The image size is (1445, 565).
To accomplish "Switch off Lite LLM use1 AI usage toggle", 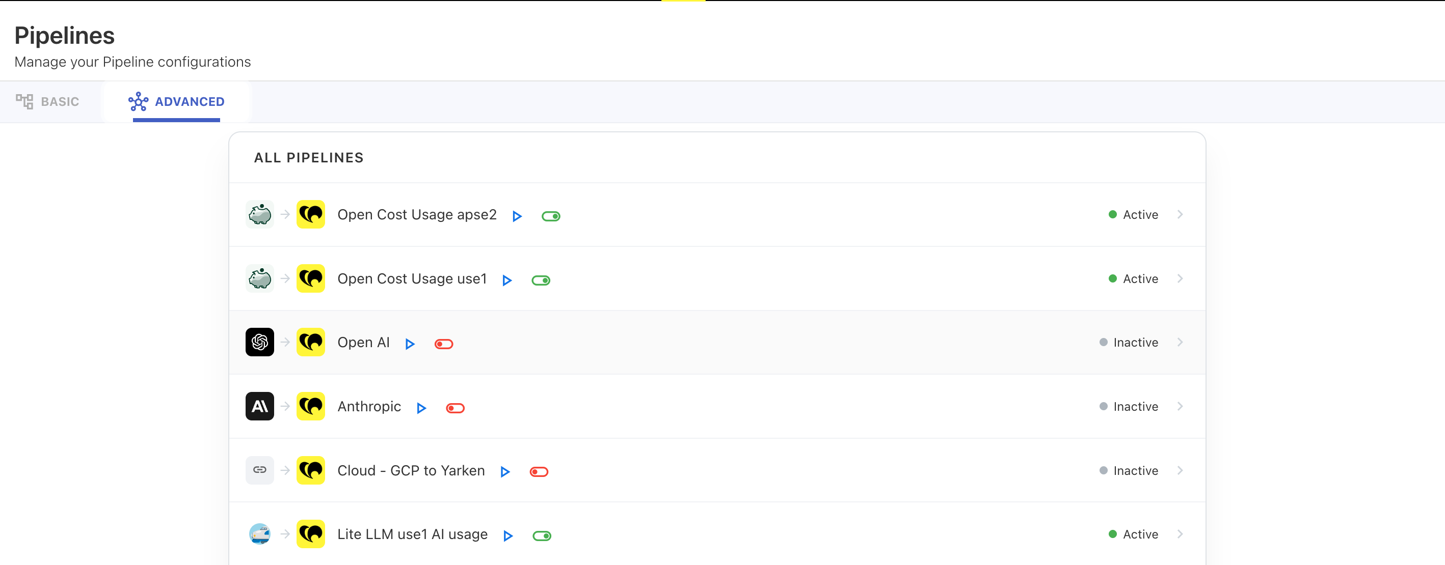I will pyautogui.click(x=542, y=535).
